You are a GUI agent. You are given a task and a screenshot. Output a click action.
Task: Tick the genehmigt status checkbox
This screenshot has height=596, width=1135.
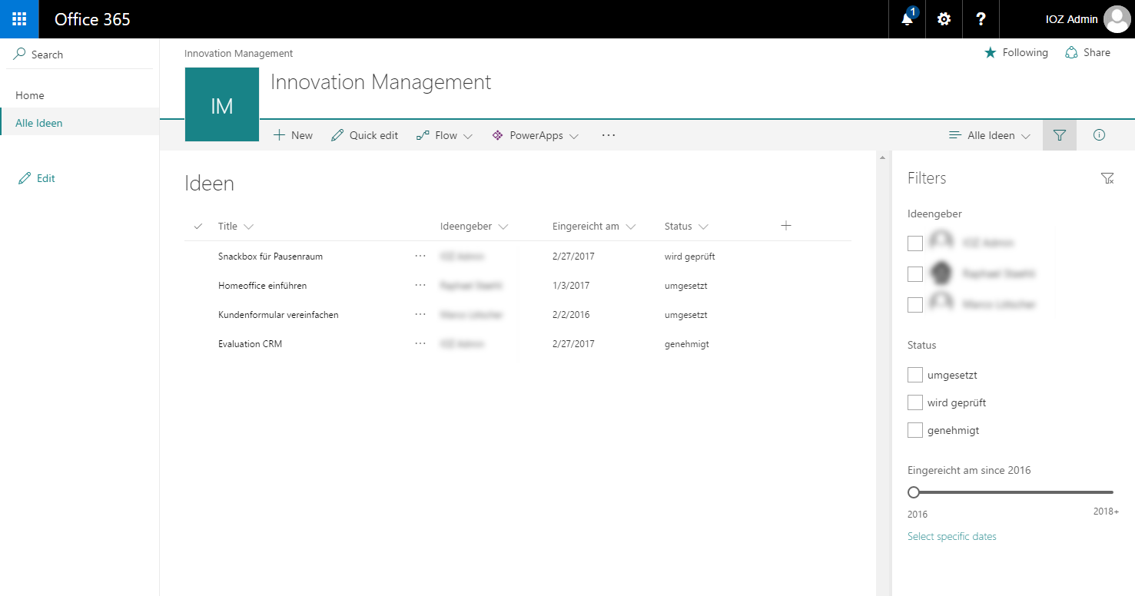pyautogui.click(x=915, y=430)
